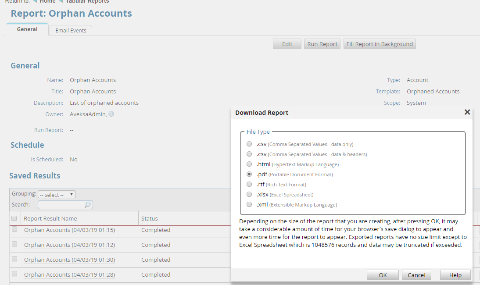The image size is (480, 285).
Task: Click the magnifier icon in the Search box
Action: 87,205
